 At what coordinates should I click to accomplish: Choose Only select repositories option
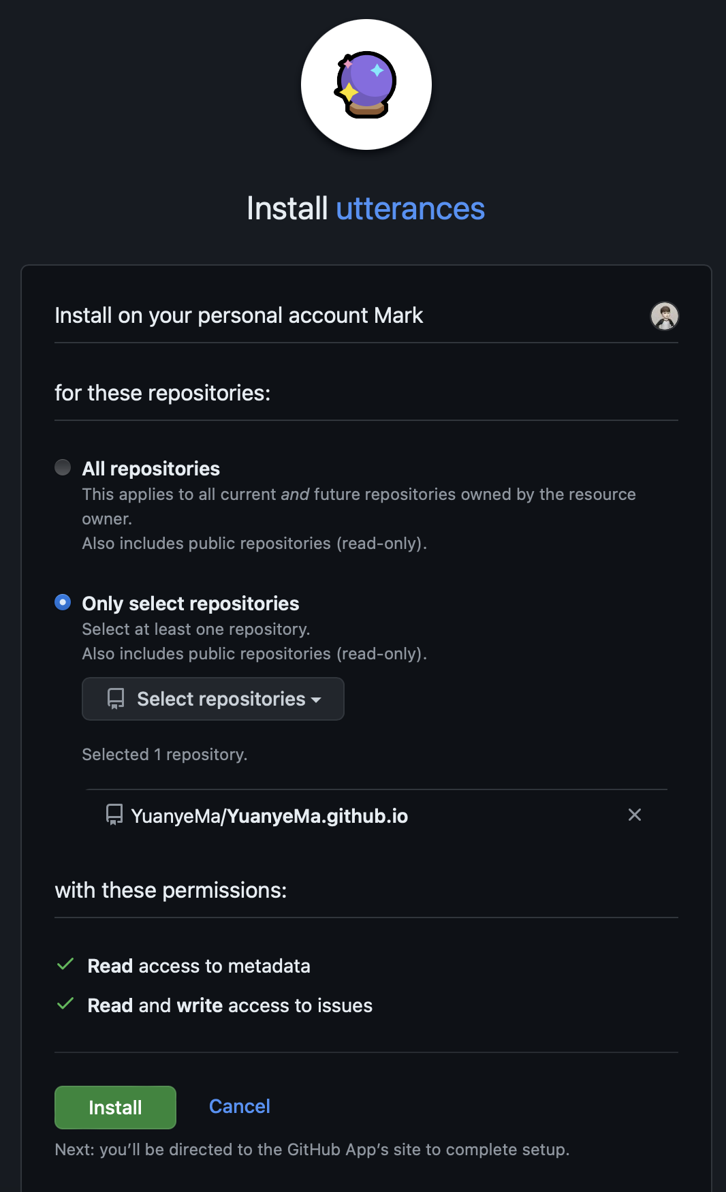[63, 602]
